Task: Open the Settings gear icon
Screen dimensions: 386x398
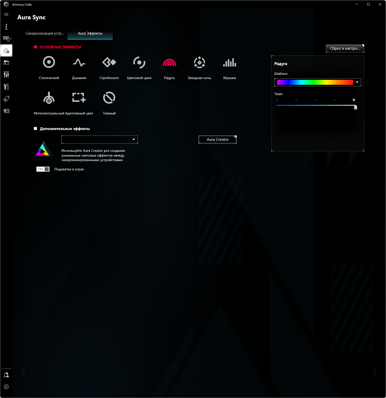Action: pyautogui.click(x=6, y=387)
